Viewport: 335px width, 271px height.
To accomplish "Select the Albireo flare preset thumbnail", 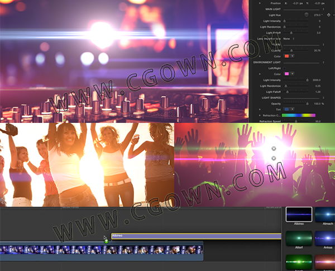I will (299, 215).
